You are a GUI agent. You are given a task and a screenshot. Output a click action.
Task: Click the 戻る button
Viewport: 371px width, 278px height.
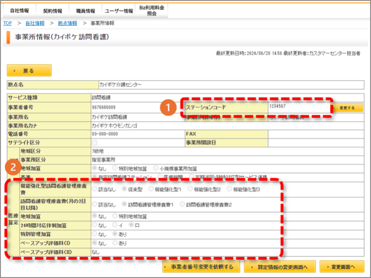click(29, 71)
